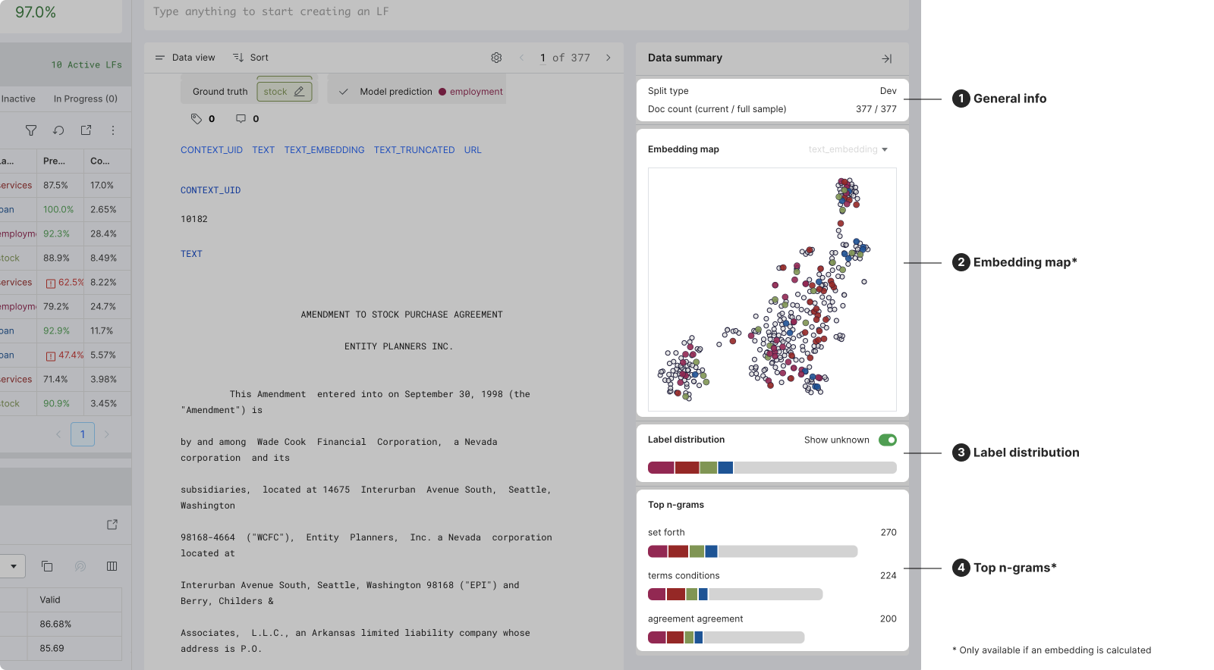The image size is (1214, 670).
Task: Select page 1 in the LF table pagination
Action: pos(83,434)
